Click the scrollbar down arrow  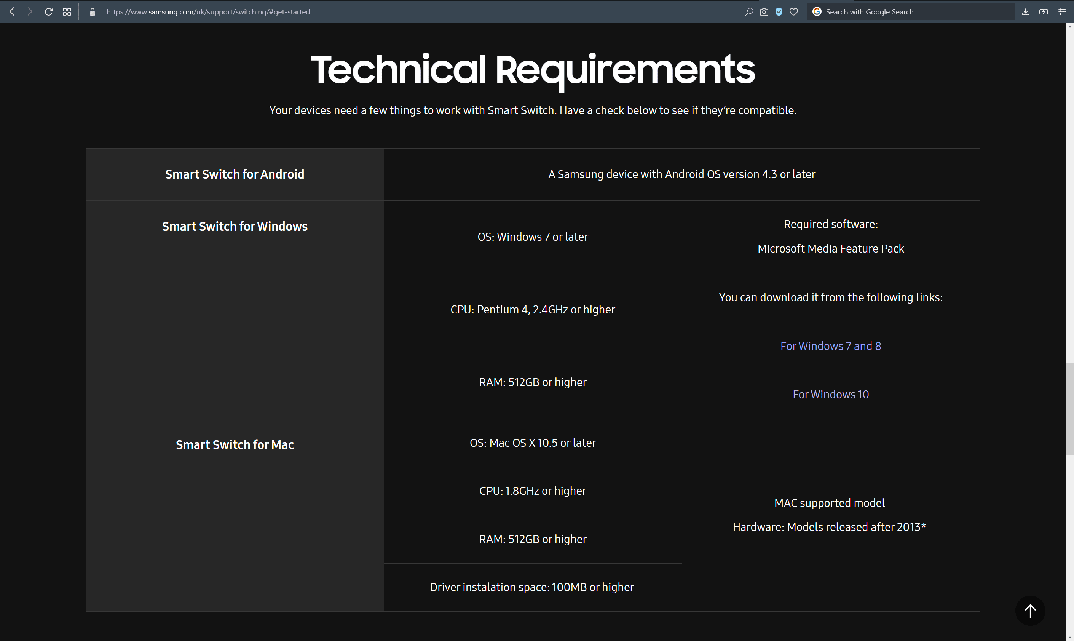click(x=1069, y=638)
